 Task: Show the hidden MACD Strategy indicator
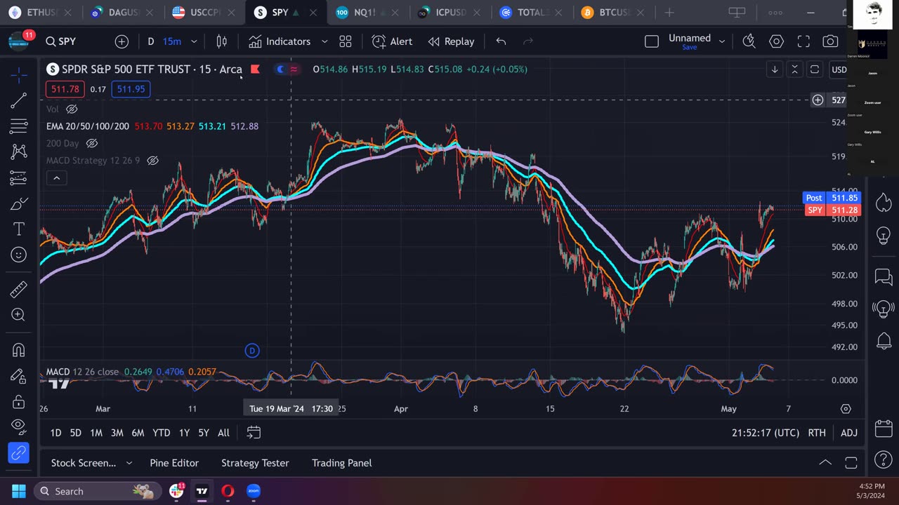(152, 161)
